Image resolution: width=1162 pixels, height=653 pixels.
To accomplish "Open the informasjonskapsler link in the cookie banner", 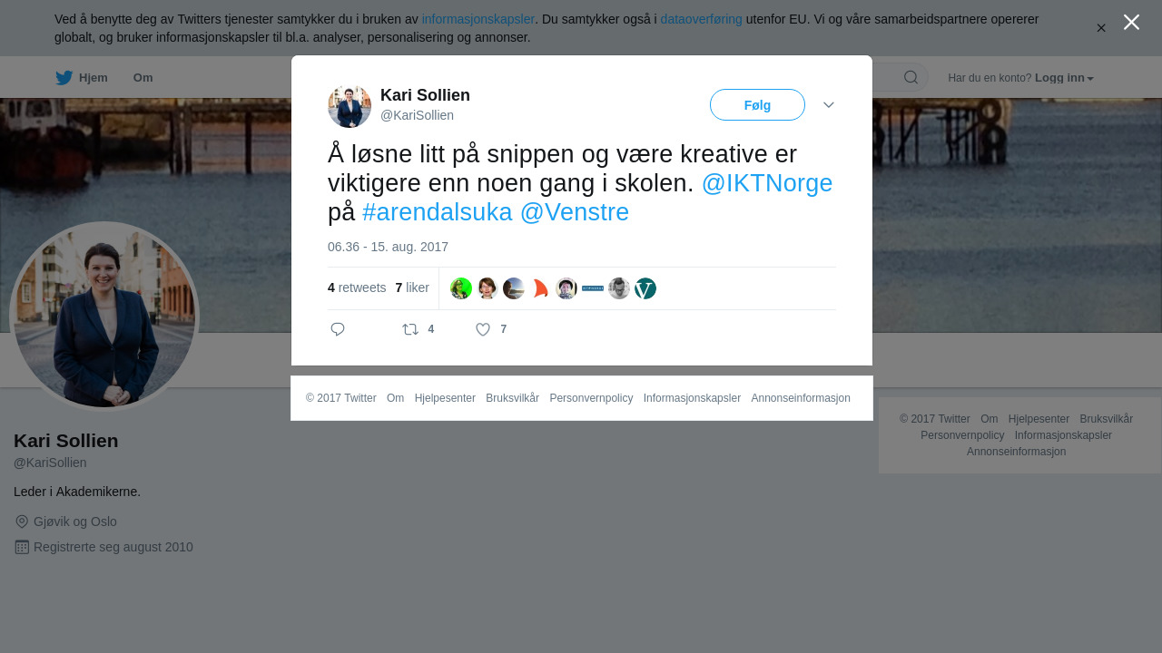I will click(x=478, y=19).
